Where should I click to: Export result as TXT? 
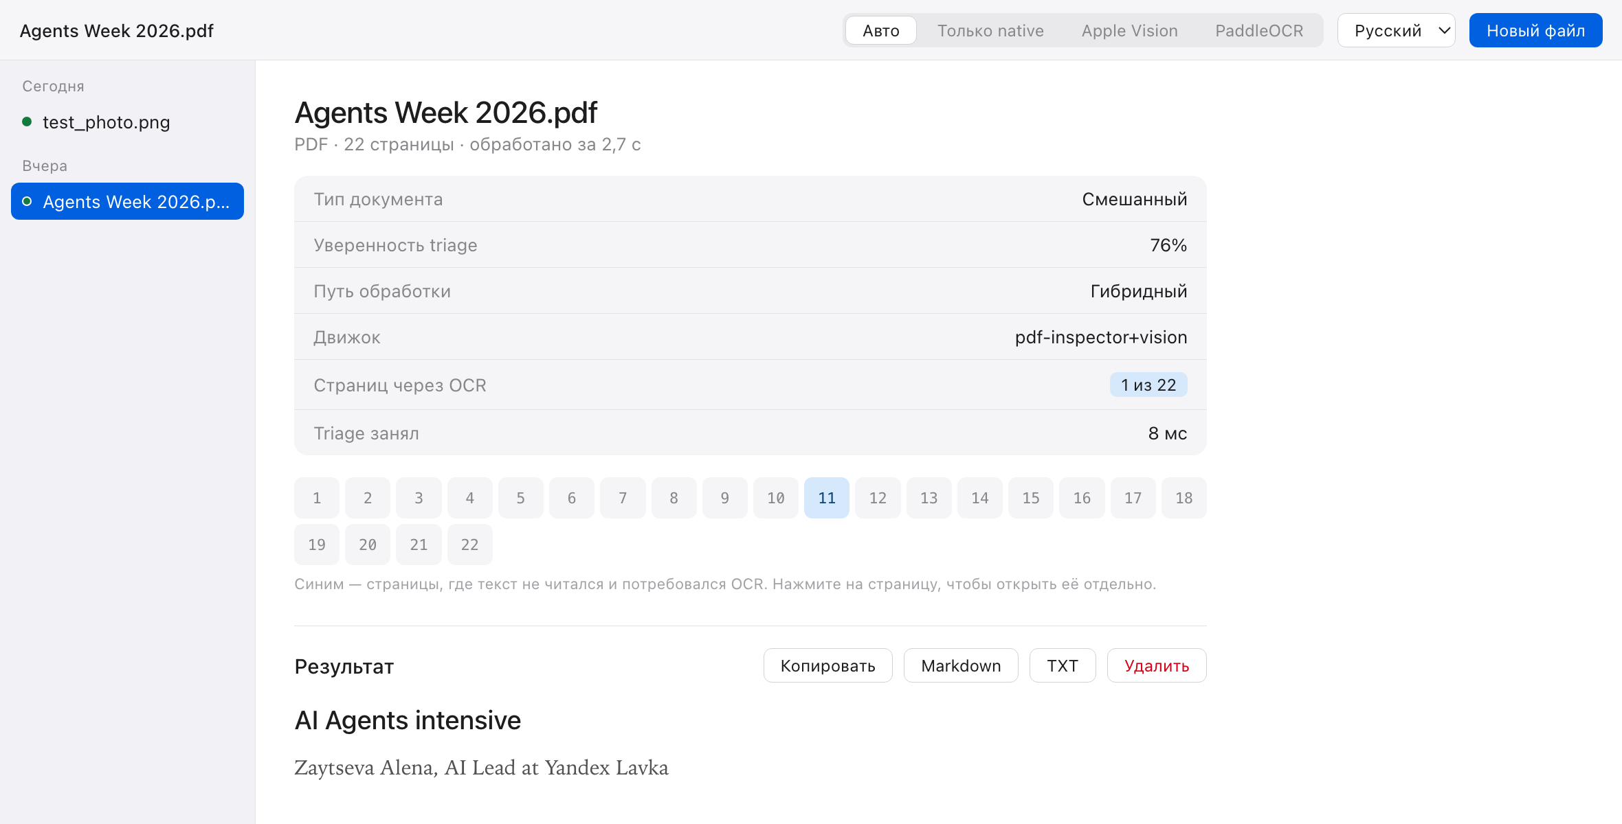pyautogui.click(x=1063, y=665)
